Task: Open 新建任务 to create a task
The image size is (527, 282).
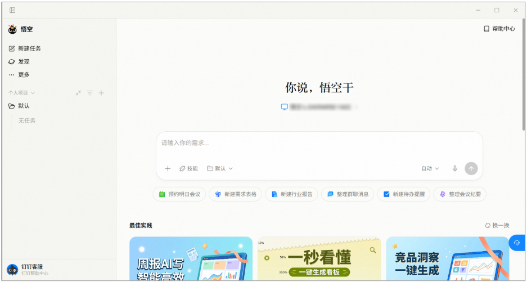Action: pos(25,48)
